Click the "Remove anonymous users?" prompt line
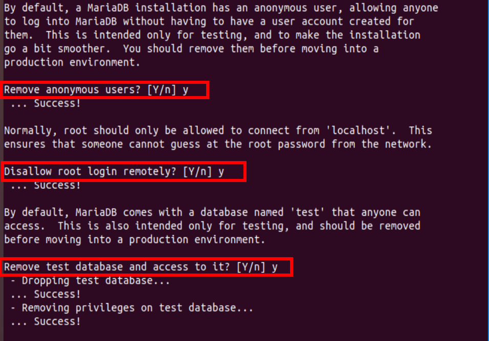This screenshot has width=489, height=341. point(72,89)
